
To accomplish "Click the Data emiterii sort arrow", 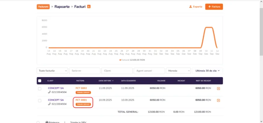I will (113, 81).
